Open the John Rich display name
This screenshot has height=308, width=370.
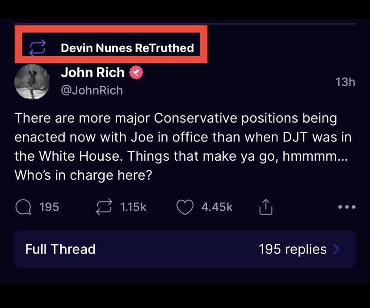(x=92, y=72)
